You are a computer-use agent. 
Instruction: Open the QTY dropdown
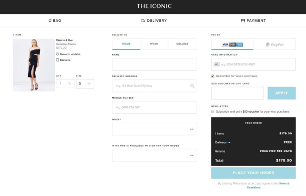point(65,83)
